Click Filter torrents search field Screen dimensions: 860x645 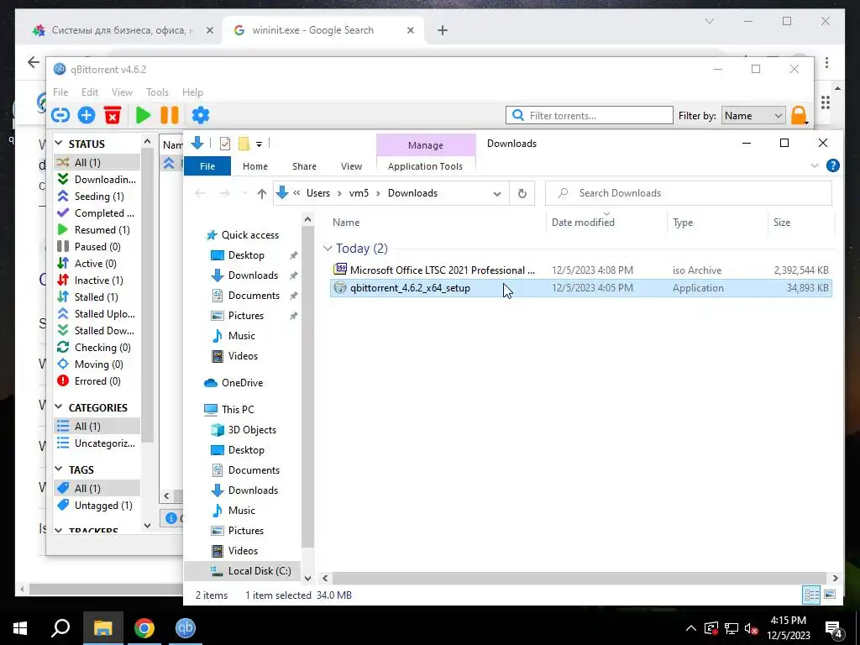(x=589, y=115)
